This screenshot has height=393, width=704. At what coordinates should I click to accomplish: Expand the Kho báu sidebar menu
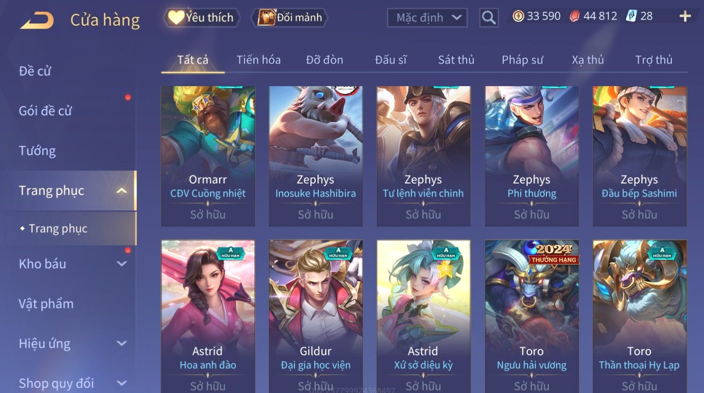click(122, 264)
